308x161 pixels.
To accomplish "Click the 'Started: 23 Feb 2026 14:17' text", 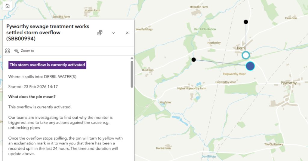I will [33, 87].
